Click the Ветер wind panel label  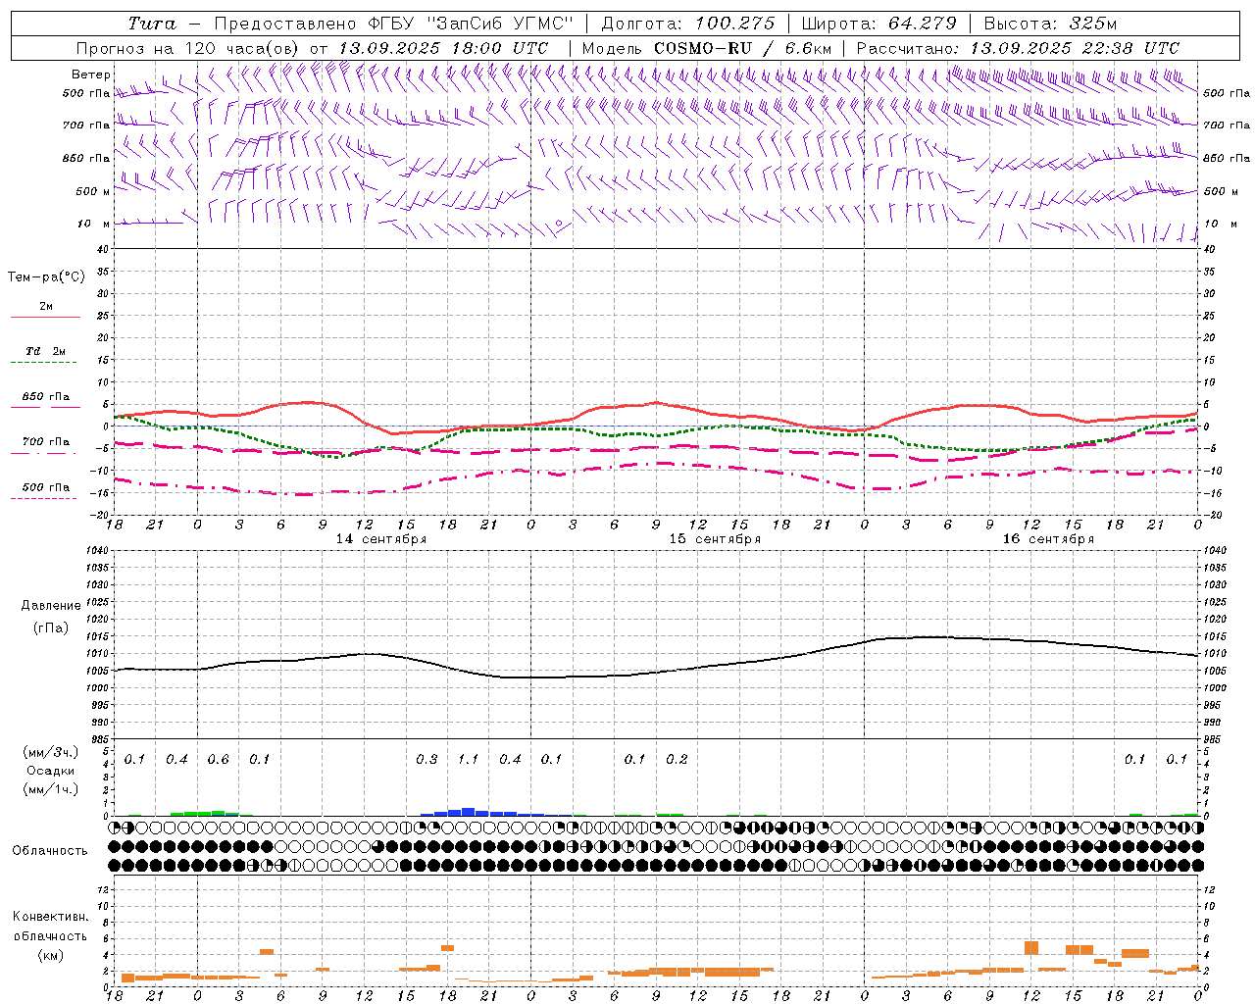click(x=90, y=75)
